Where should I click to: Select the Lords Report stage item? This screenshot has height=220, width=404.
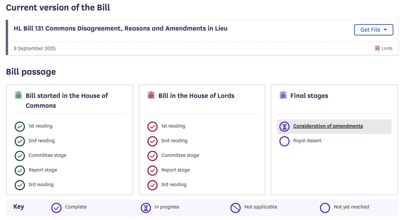click(175, 170)
